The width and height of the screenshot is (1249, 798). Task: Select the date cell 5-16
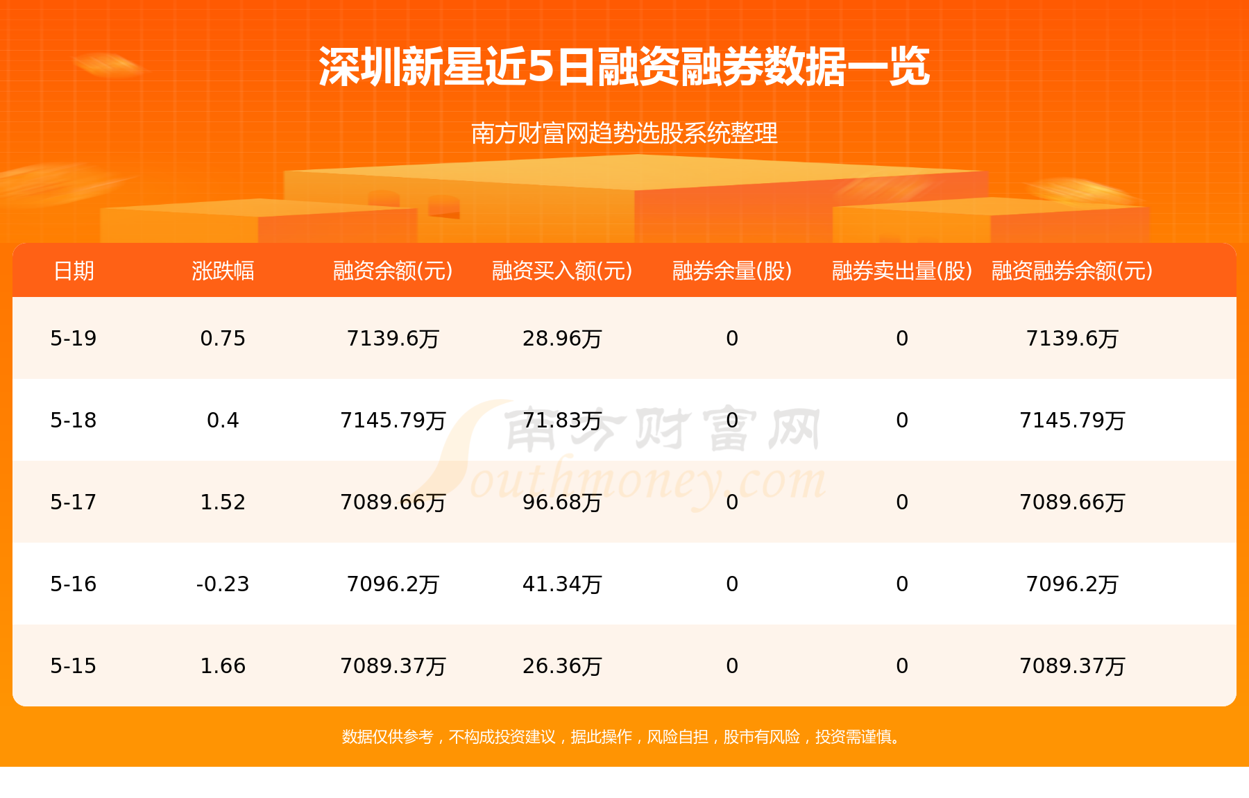click(x=74, y=584)
